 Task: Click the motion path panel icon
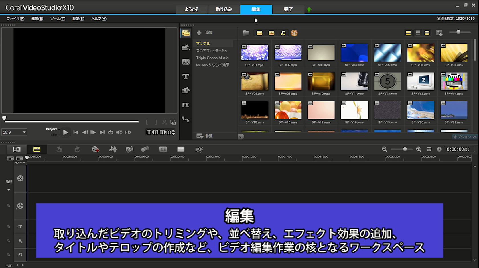(x=186, y=120)
